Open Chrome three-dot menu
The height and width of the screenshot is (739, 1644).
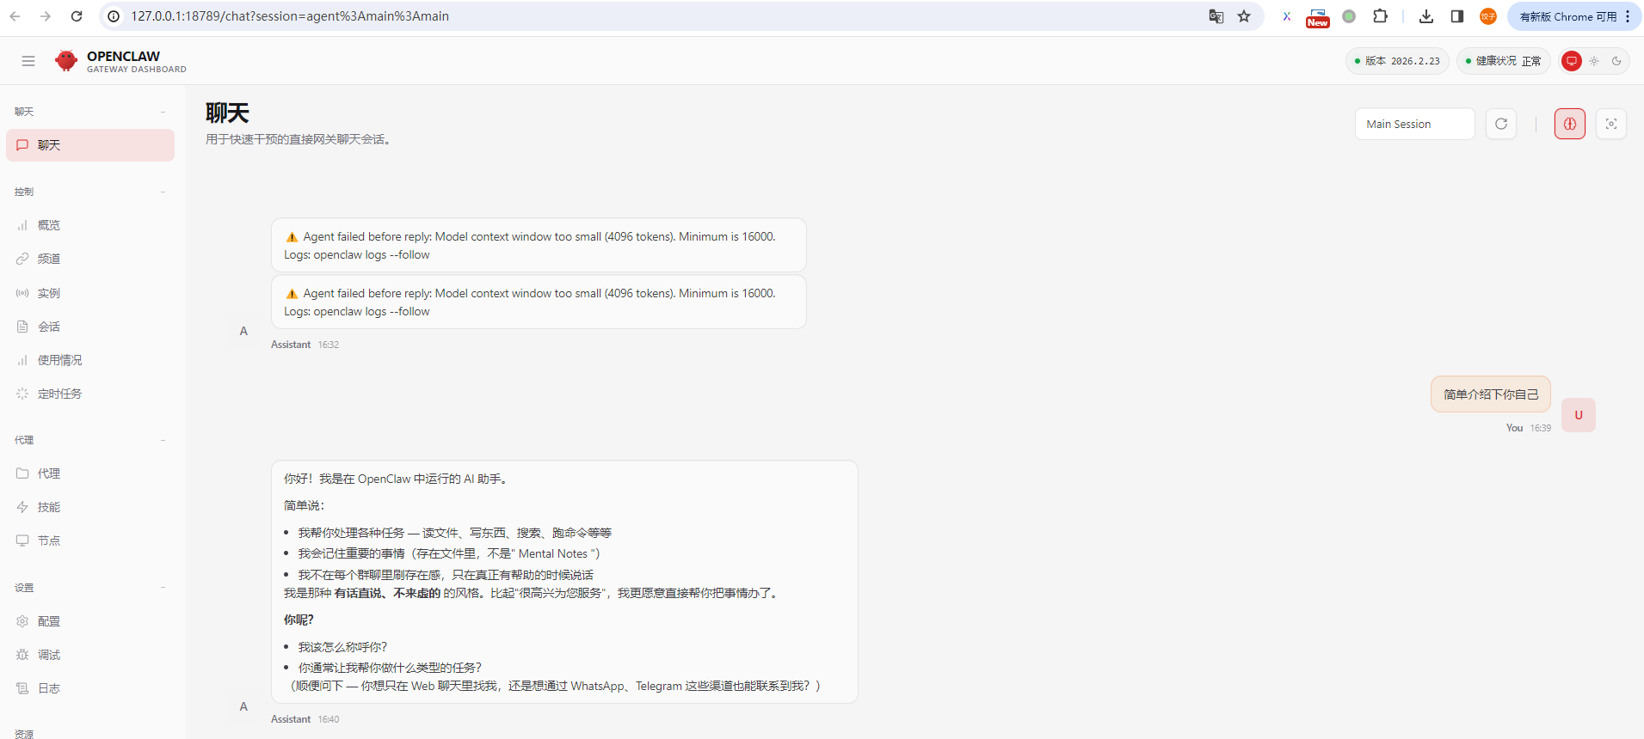coord(1629,16)
